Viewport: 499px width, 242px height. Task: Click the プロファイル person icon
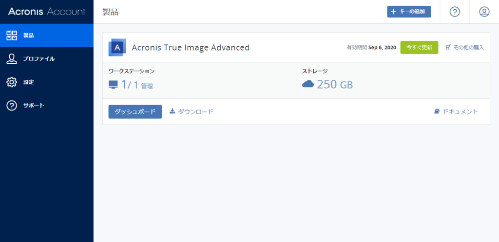point(12,59)
